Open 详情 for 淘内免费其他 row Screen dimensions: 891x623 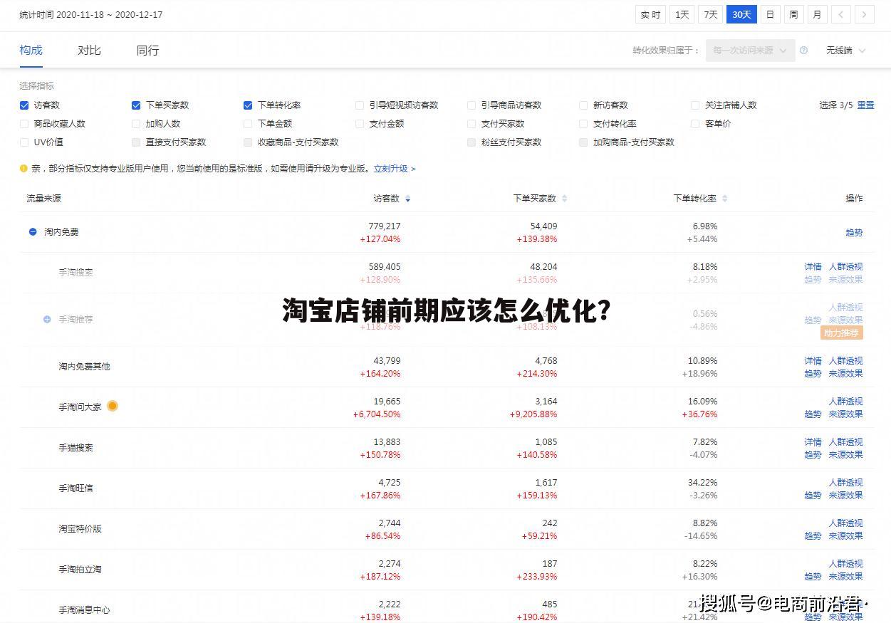coord(813,361)
